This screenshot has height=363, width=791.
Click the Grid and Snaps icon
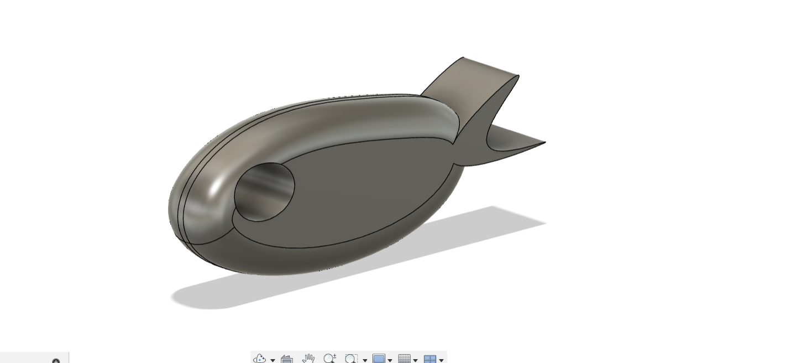pyautogui.click(x=405, y=359)
